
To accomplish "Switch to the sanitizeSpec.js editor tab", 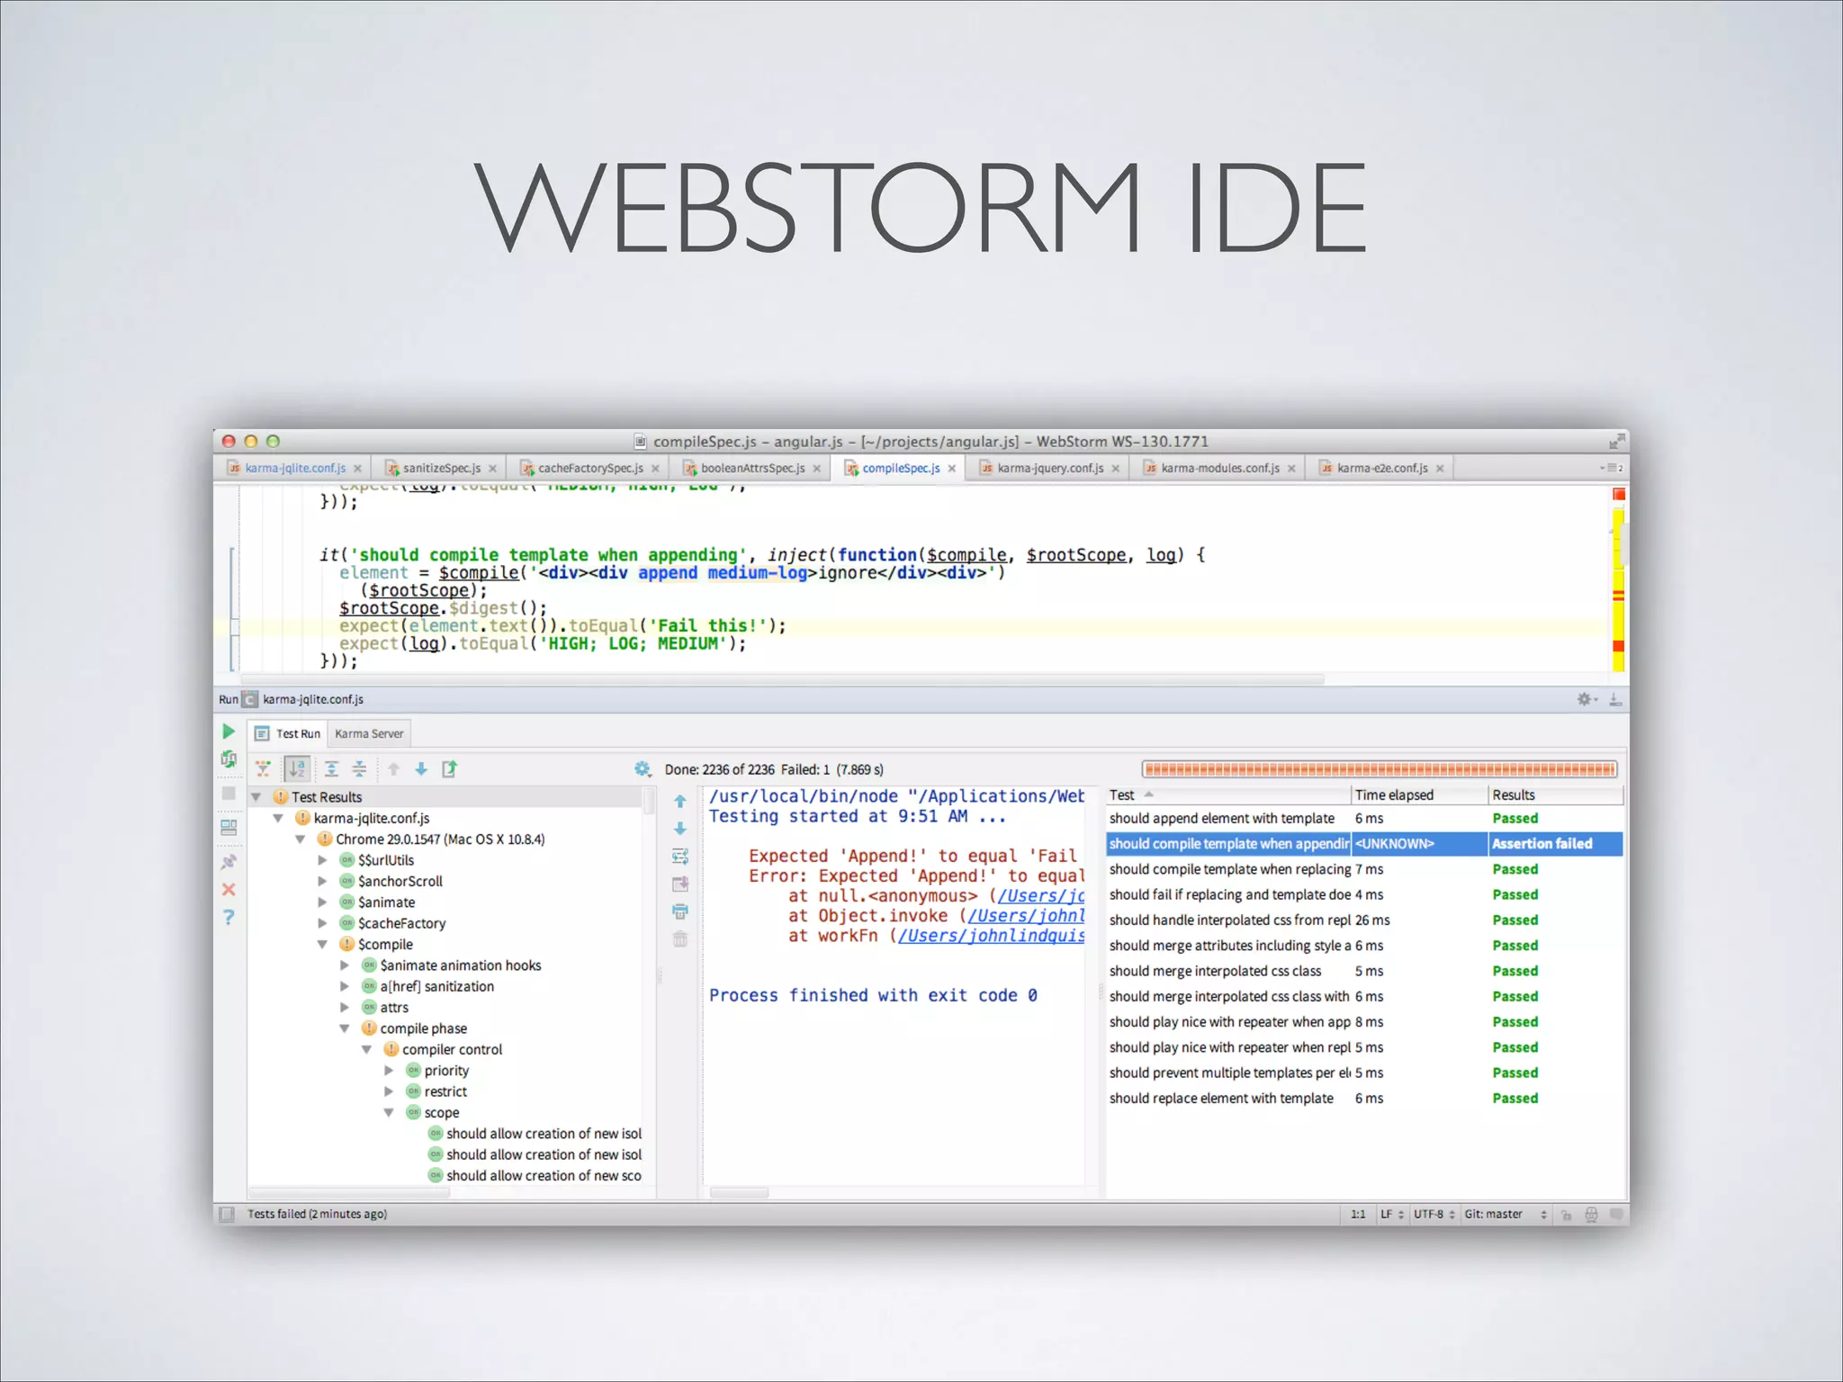I will 441,468.
